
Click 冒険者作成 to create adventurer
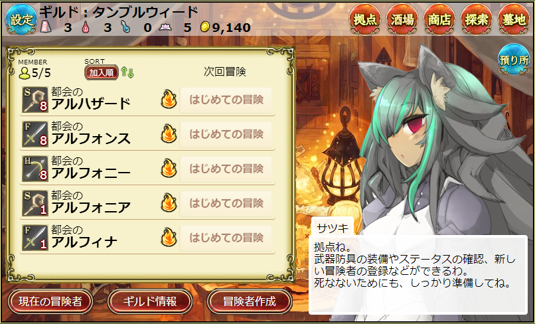point(250,301)
